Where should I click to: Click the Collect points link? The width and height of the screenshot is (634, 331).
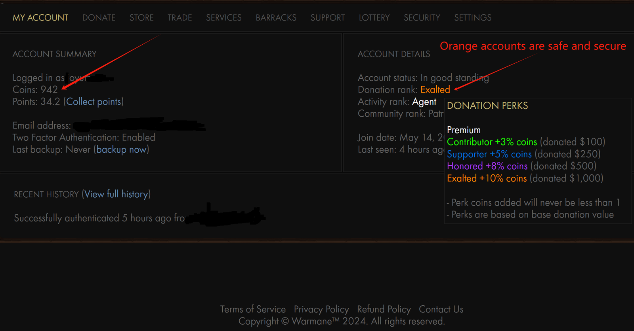point(94,102)
